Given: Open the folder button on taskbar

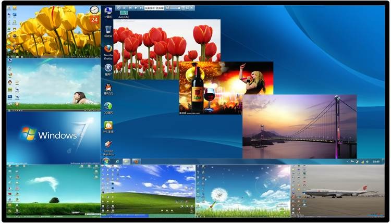Looking at the screenshot, I should (126, 162).
